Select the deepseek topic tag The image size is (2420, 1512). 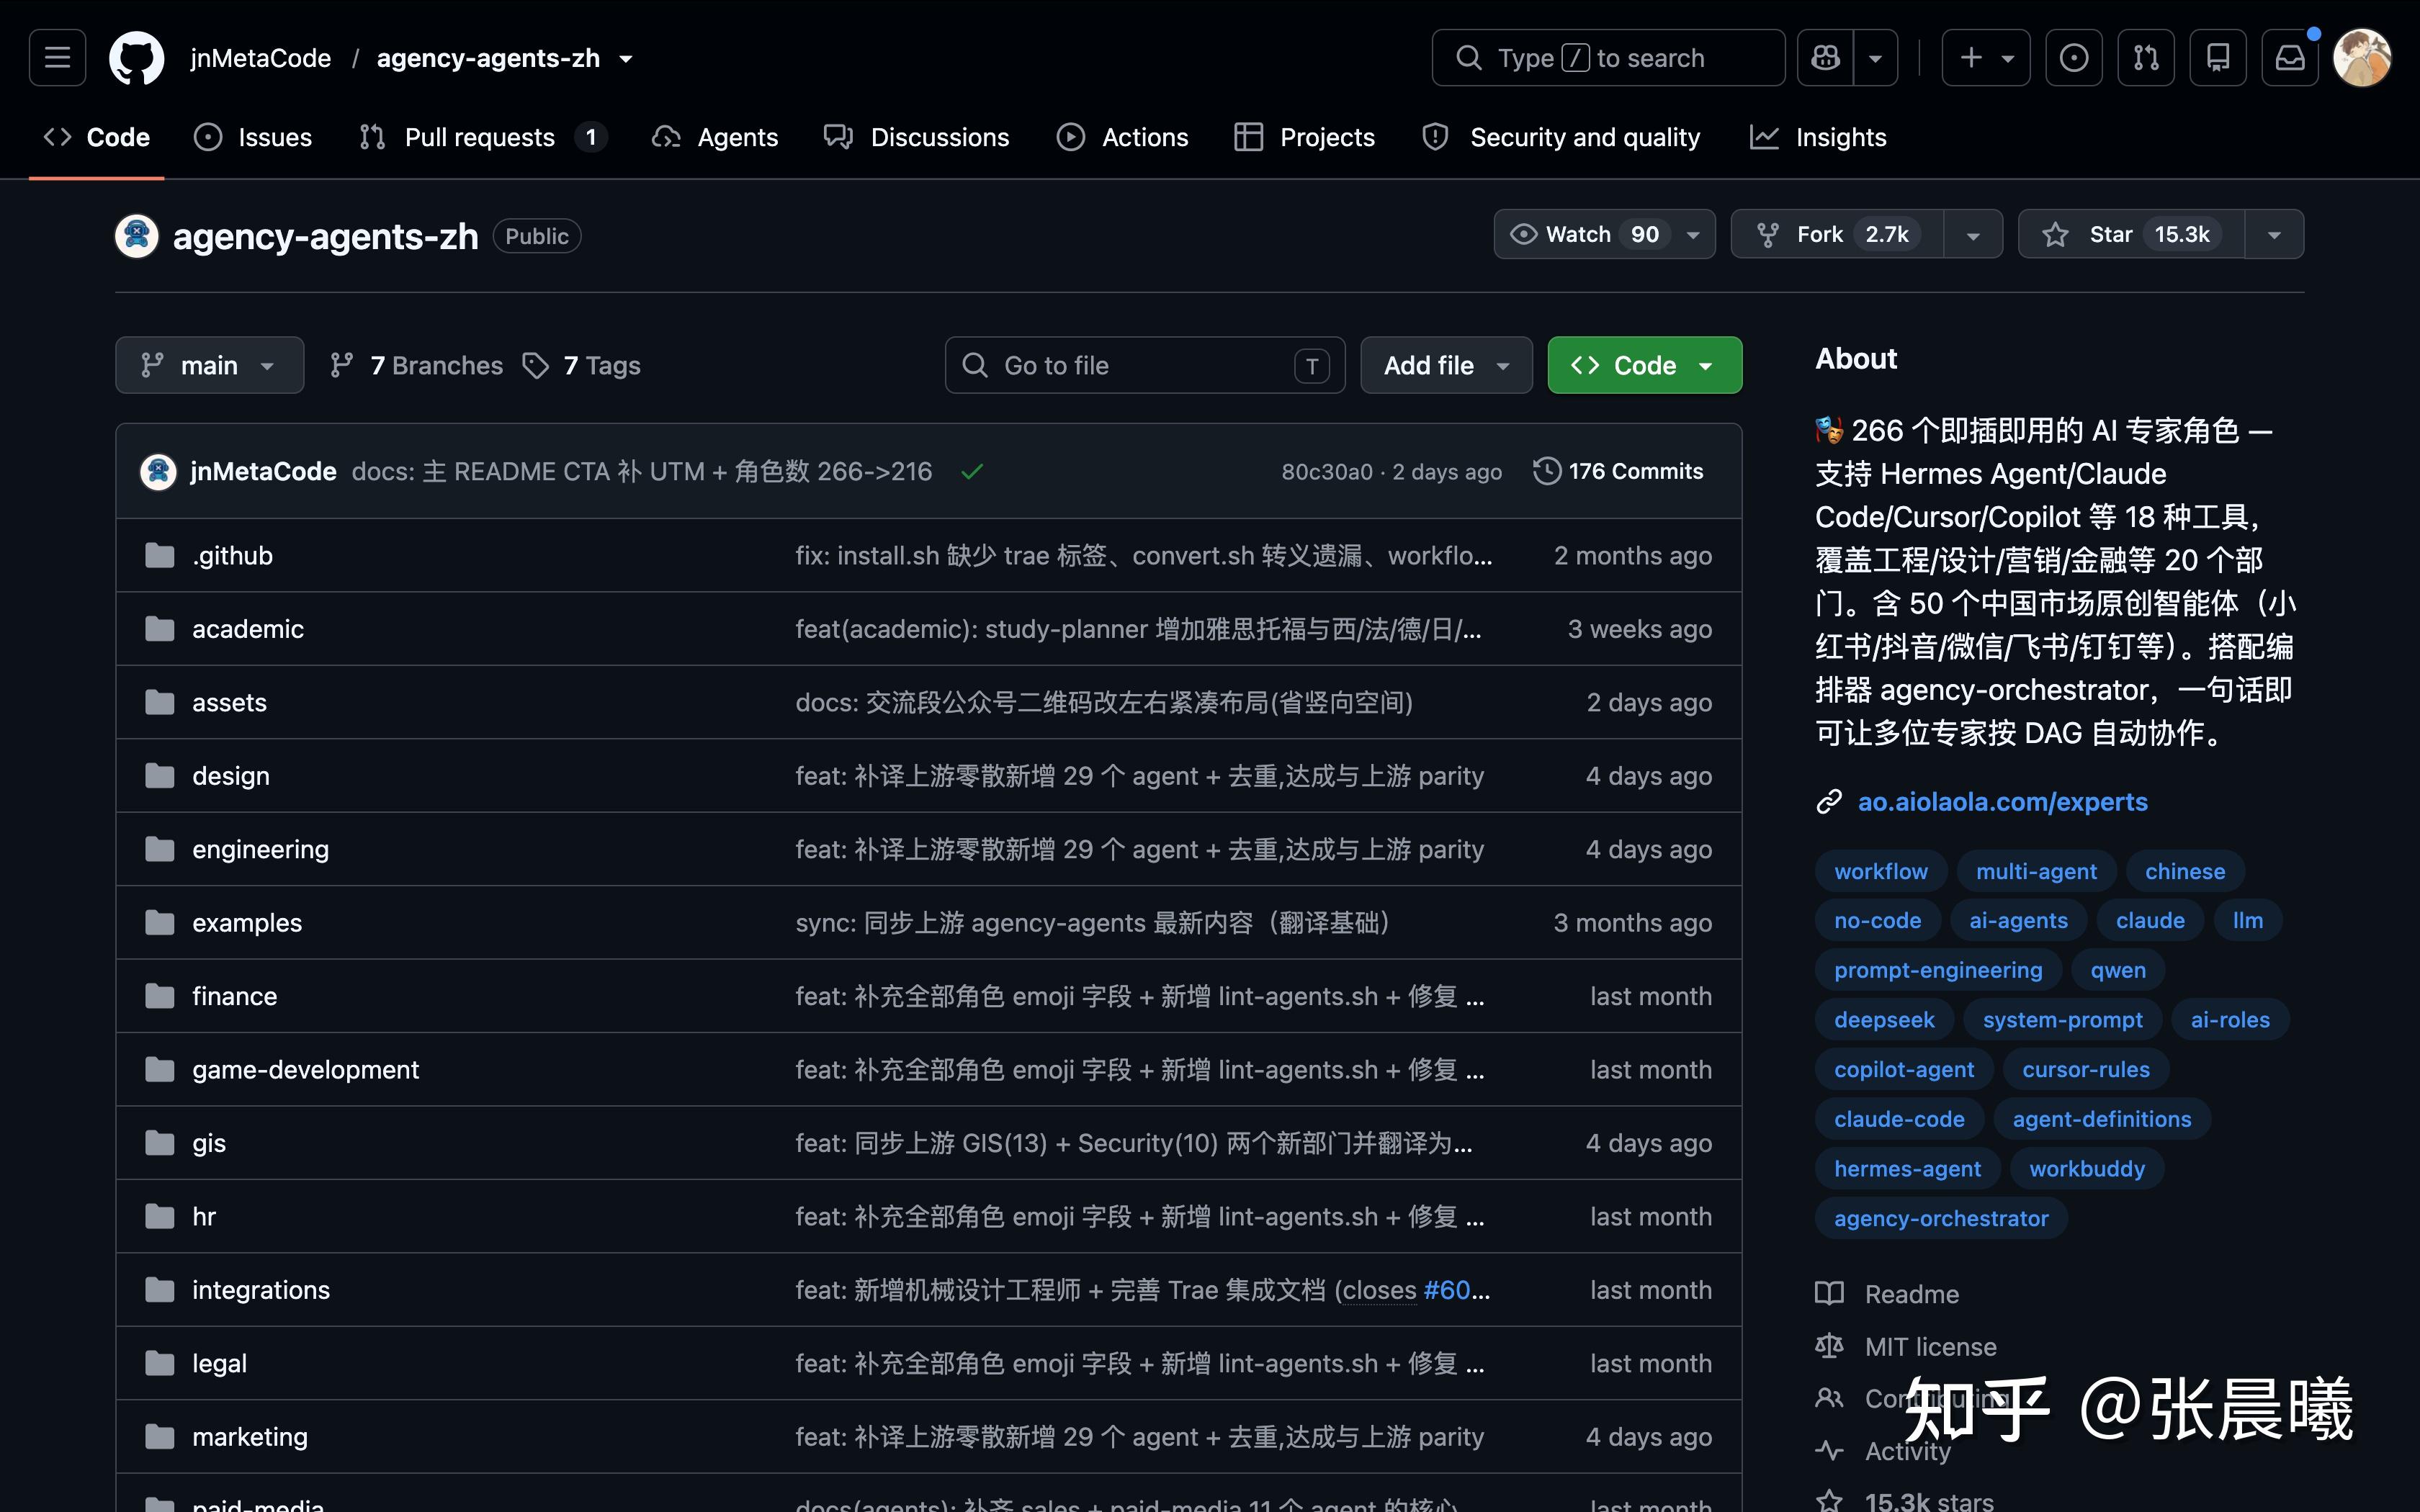[x=1884, y=1020]
